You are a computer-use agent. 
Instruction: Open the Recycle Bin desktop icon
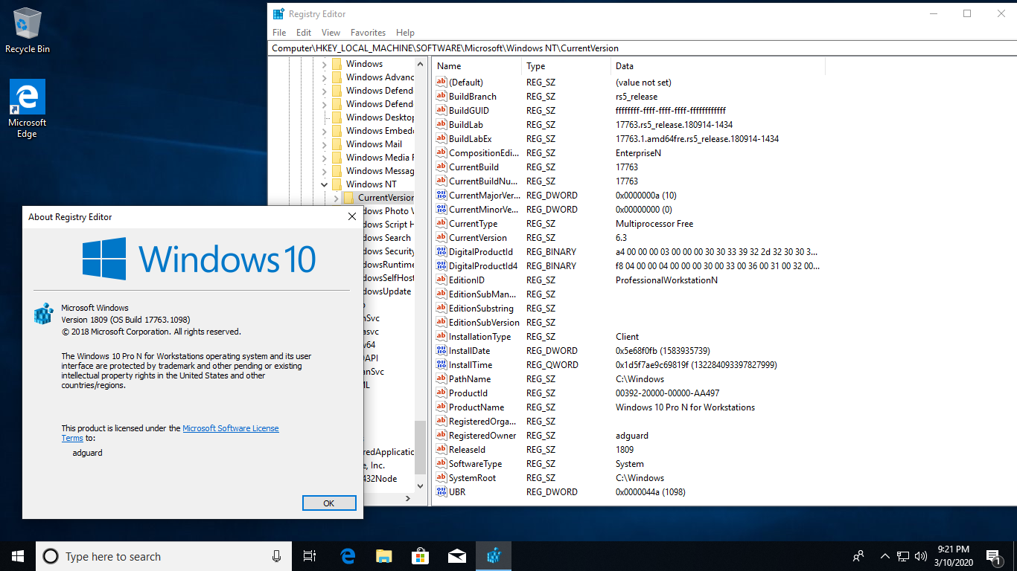click(x=28, y=30)
